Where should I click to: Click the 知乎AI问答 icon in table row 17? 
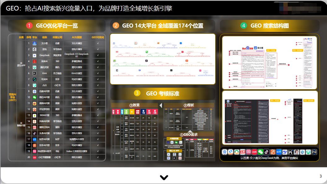pyautogui.click(x=35, y=139)
